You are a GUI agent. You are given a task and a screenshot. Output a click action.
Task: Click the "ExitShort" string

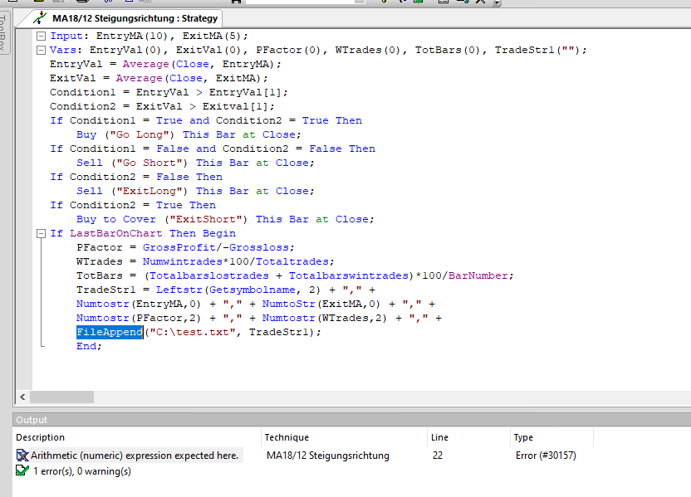pyautogui.click(x=206, y=219)
